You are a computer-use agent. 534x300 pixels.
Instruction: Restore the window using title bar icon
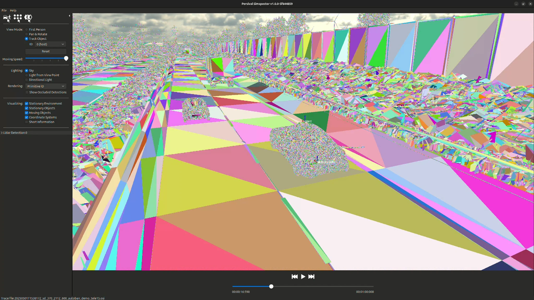(x=523, y=4)
